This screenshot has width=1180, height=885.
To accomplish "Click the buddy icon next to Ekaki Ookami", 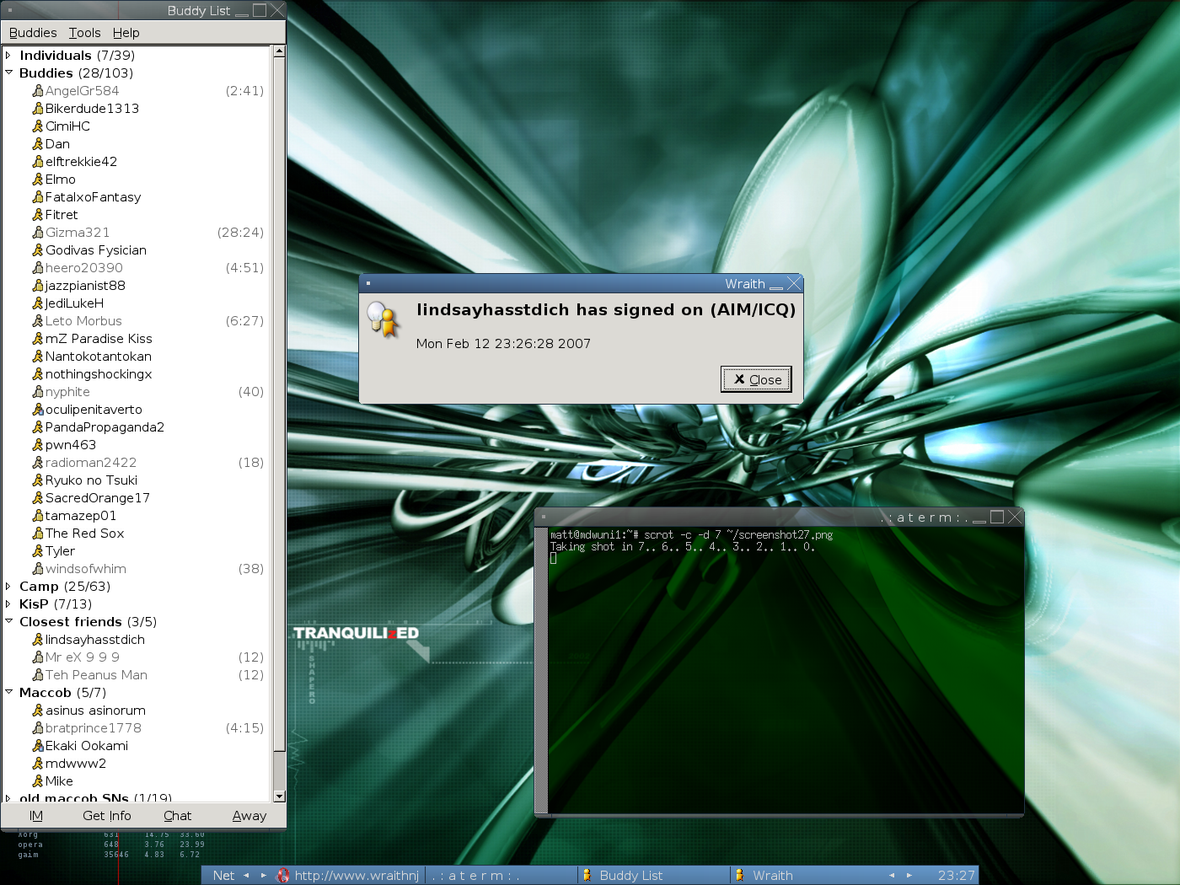I will [37, 746].
